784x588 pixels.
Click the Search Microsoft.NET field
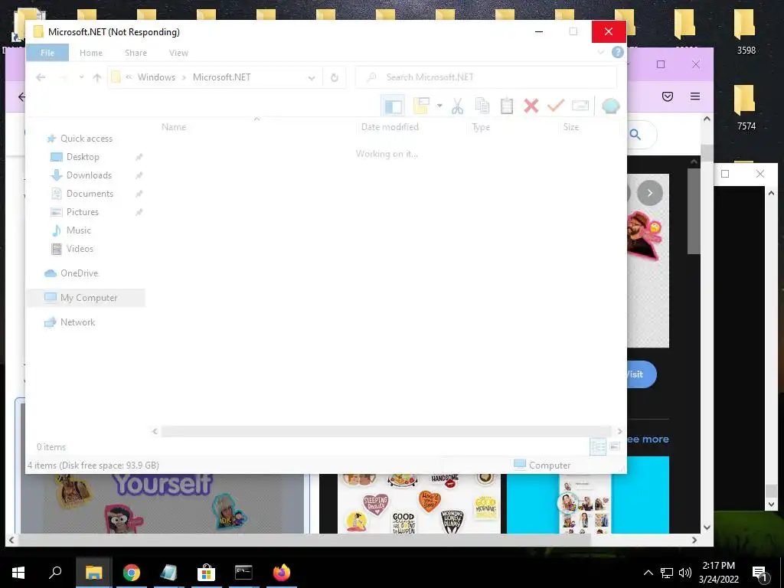[x=486, y=77]
